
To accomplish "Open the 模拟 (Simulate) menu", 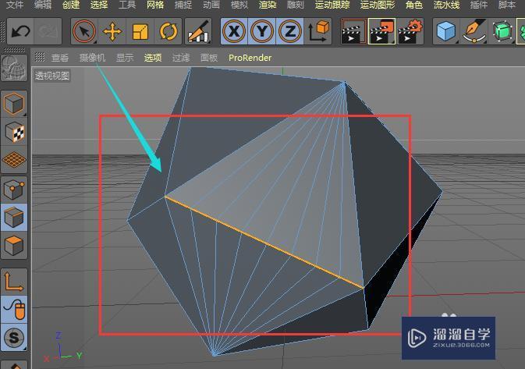I will click(x=239, y=5).
